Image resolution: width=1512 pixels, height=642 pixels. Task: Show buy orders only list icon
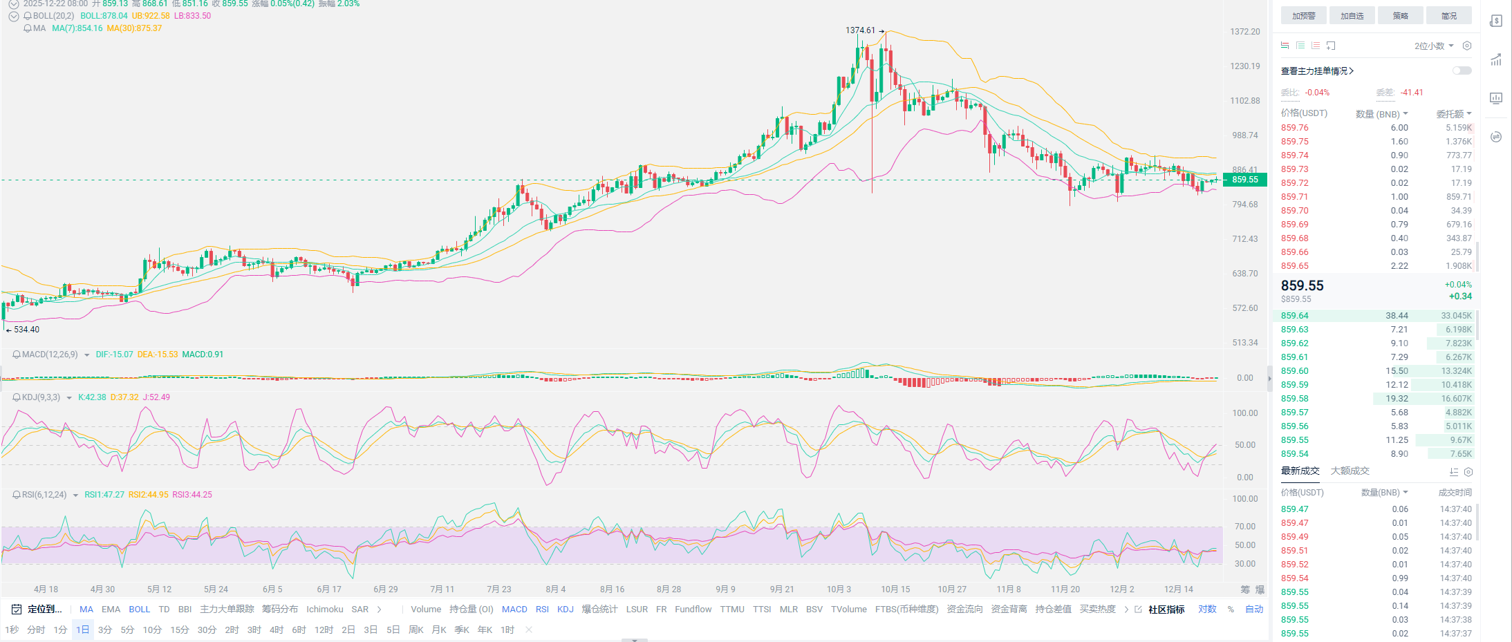1300,46
